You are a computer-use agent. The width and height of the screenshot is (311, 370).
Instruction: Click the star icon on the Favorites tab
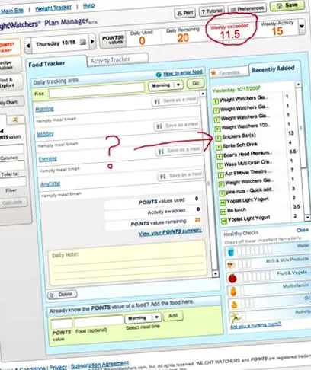pos(213,73)
